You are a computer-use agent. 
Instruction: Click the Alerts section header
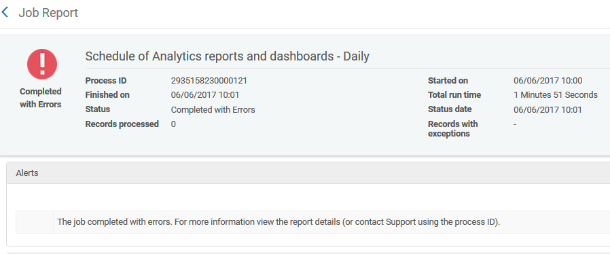point(308,173)
